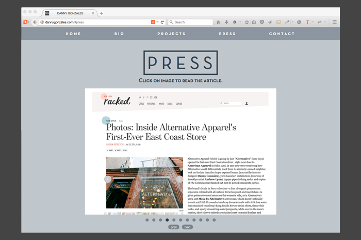Expand dropdown arrow next to gear icon
The width and height of the screenshot is (361, 240).
(240, 22)
